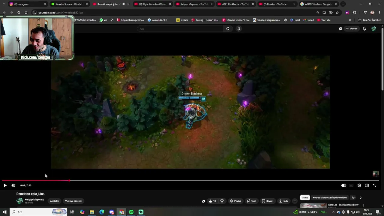384x216 pixels.
Task: Open the Windows Start menu
Action: tap(5, 212)
